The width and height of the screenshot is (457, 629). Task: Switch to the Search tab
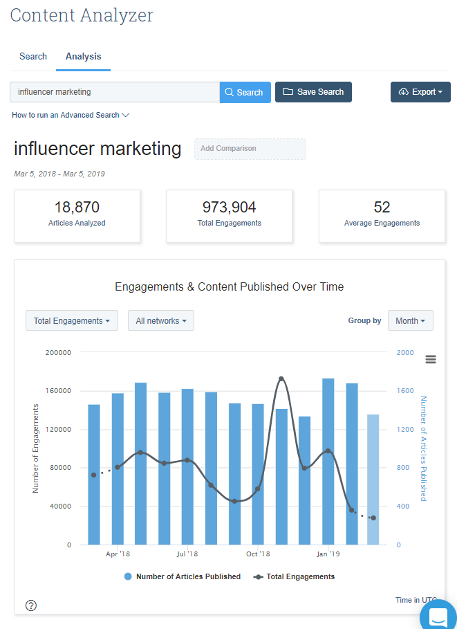coord(33,57)
